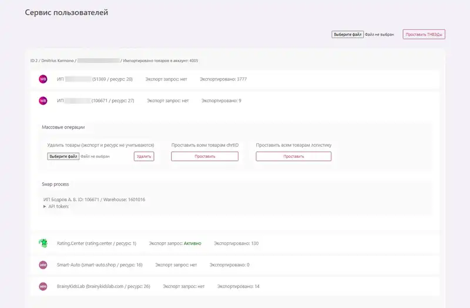Click the Экспортировано: 9 value
The image size is (470, 308).
coord(221,101)
